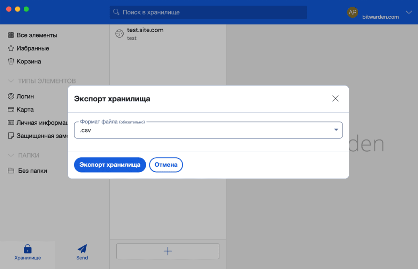
Task: Click the card icon beside Карта
Action: pos(11,110)
